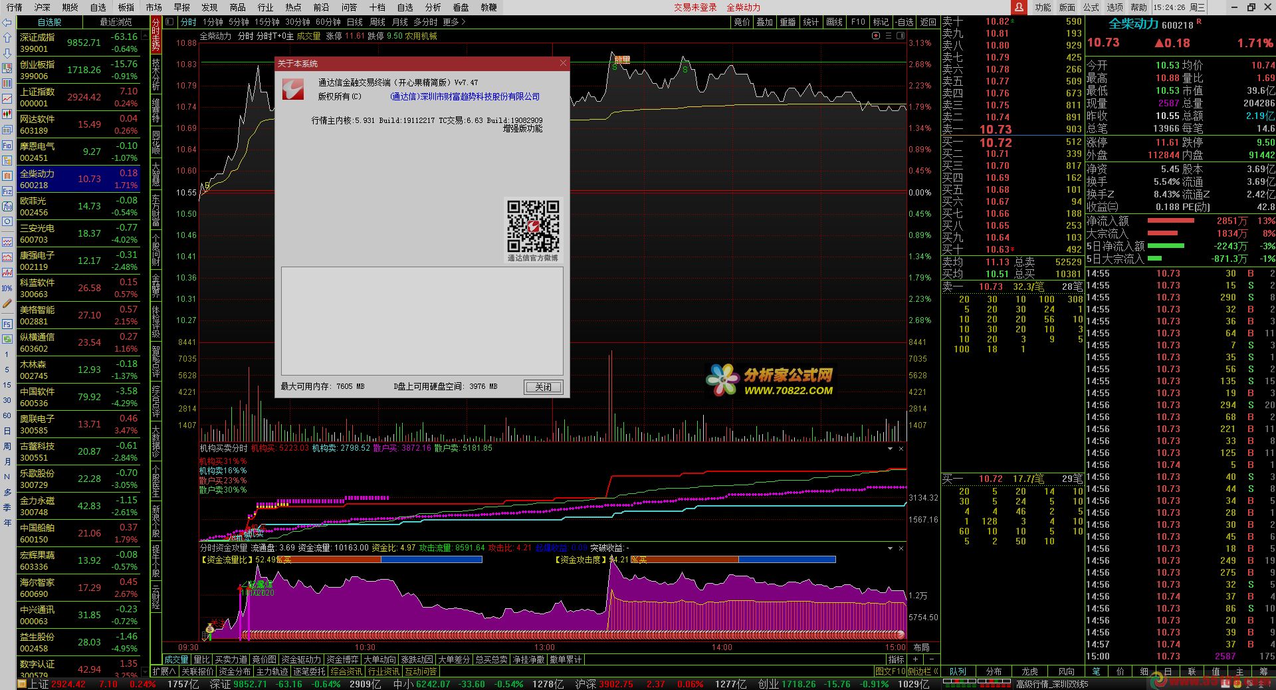
Task: Open the 综合资讯 bottom tab
Action: [x=346, y=671]
